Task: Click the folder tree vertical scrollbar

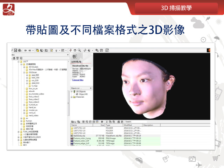Action: tap(68, 104)
